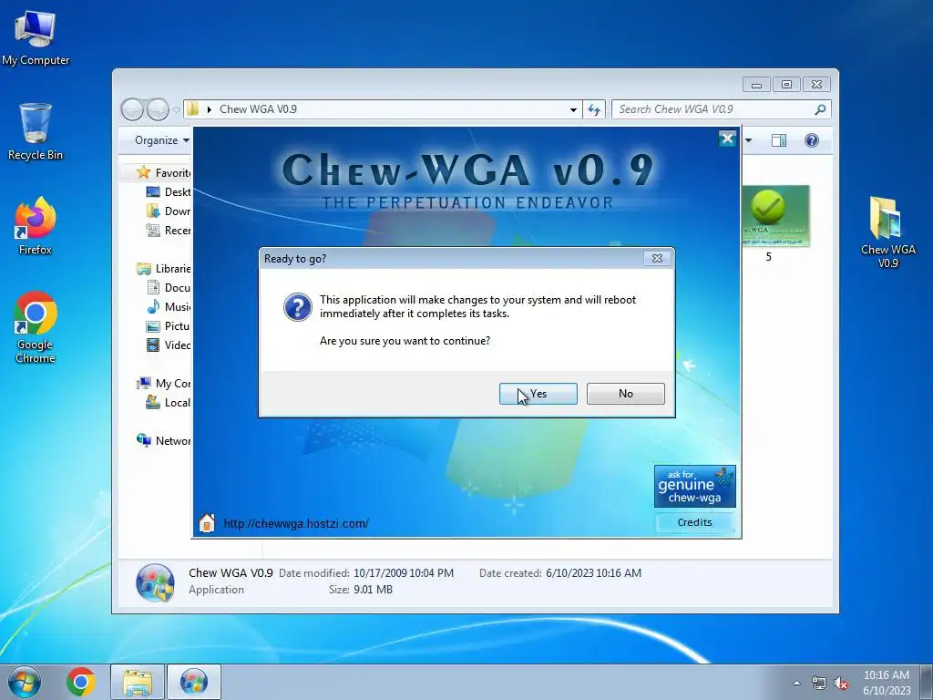Screen dimensions: 933x700
Task: Select Videos library in navigation pane
Action: pos(168,345)
